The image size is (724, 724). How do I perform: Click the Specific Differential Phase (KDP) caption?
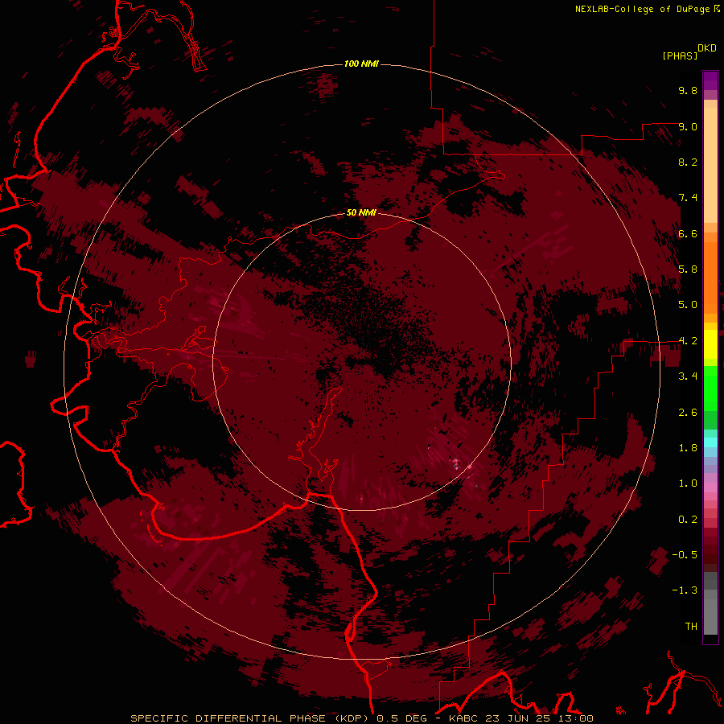(x=252, y=718)
